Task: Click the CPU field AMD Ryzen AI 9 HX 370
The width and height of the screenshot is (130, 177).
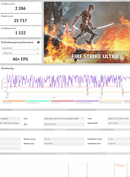Action: [64, 119]
